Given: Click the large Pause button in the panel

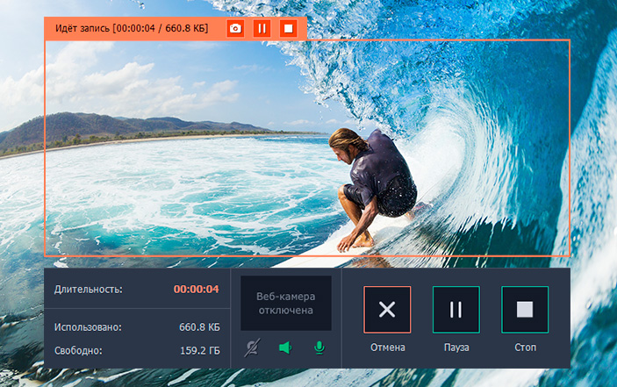Looking at the screenshot, I should pyautogui.click(x=456, y=310).
